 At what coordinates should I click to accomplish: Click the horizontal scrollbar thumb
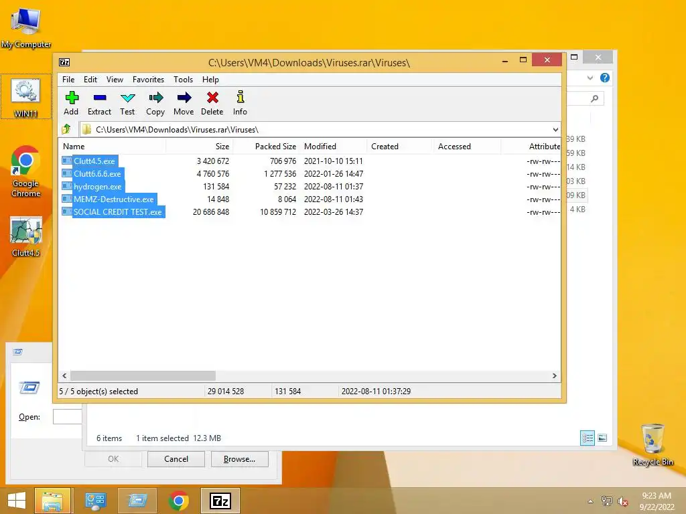pyautogui.click(x=143, y=376)
